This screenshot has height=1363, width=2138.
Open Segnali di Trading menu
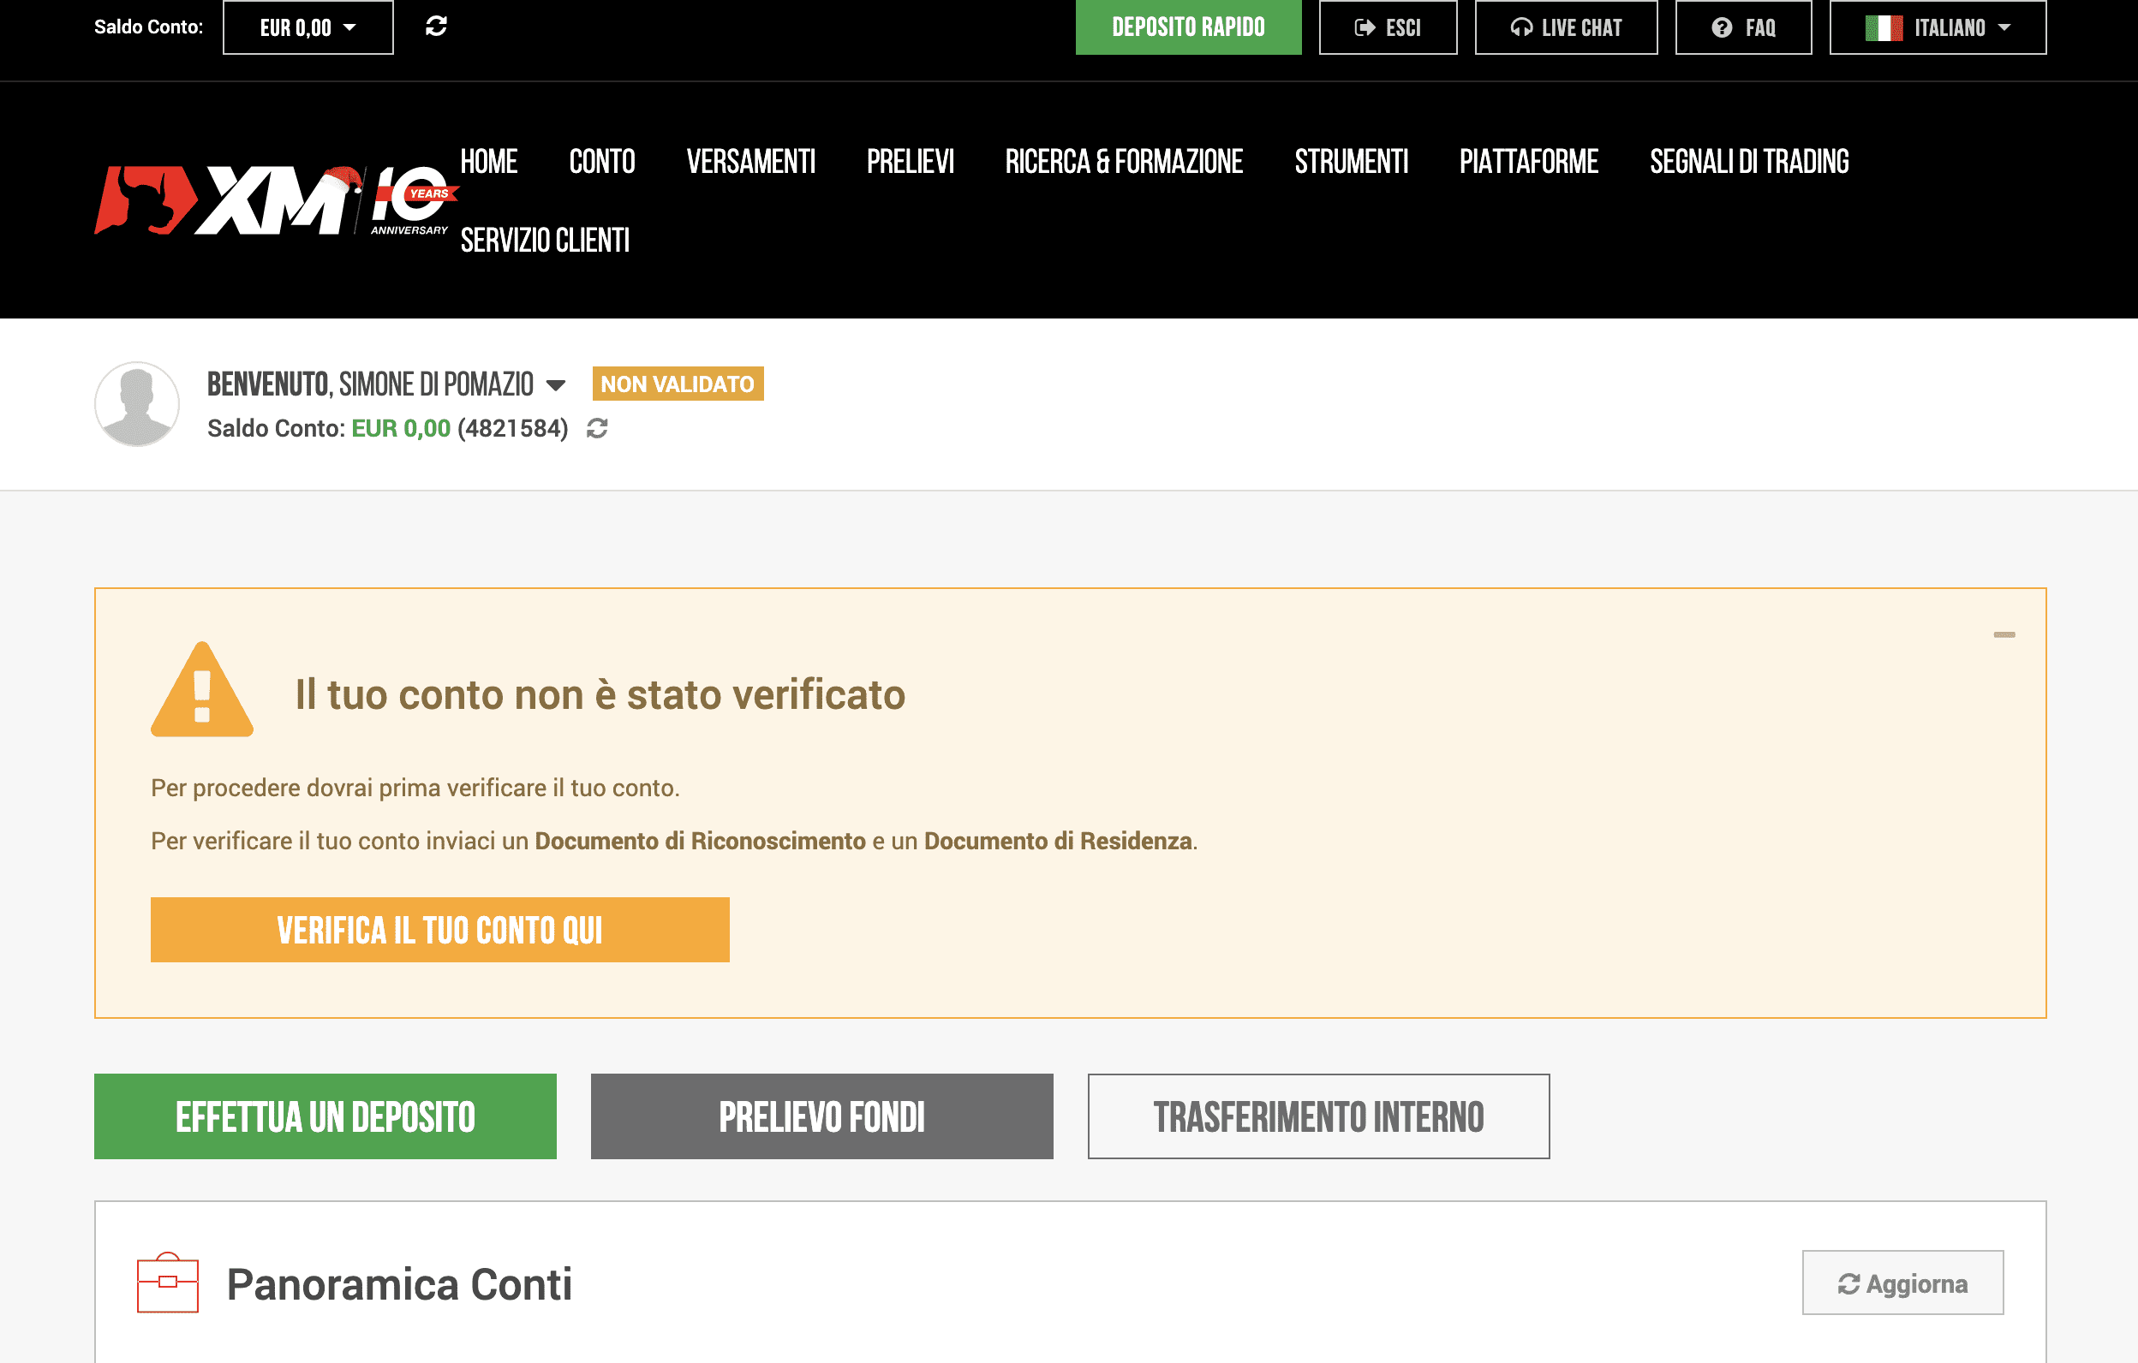click(x=1748, y=162)
